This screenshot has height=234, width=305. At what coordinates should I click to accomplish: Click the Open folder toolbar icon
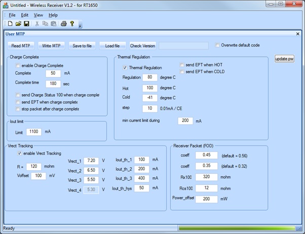point(18,24)
